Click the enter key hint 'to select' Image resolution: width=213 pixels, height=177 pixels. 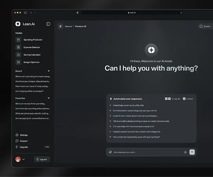click(188, 99)
